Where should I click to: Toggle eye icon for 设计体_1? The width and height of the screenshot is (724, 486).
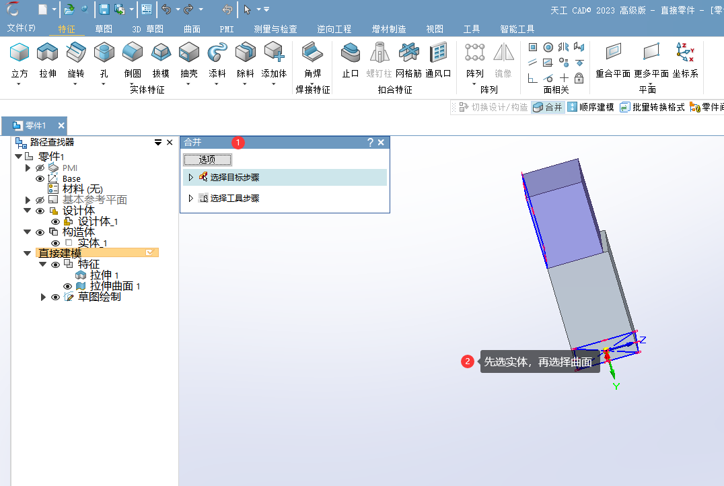coord(55,221)
